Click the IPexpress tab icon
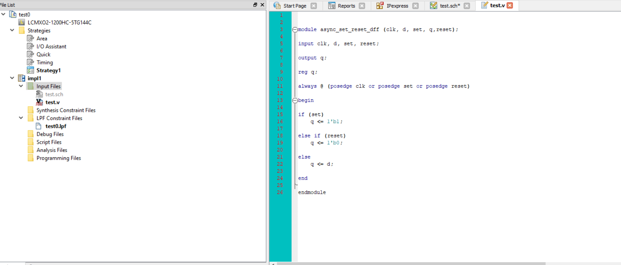The height and width of the screenshot is (265, 621). click(x=380, y=6)
